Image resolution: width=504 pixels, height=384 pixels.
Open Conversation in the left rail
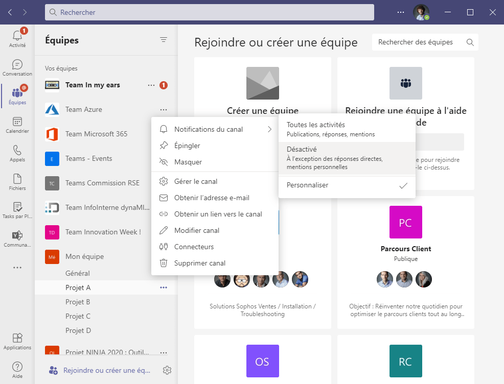17,67
